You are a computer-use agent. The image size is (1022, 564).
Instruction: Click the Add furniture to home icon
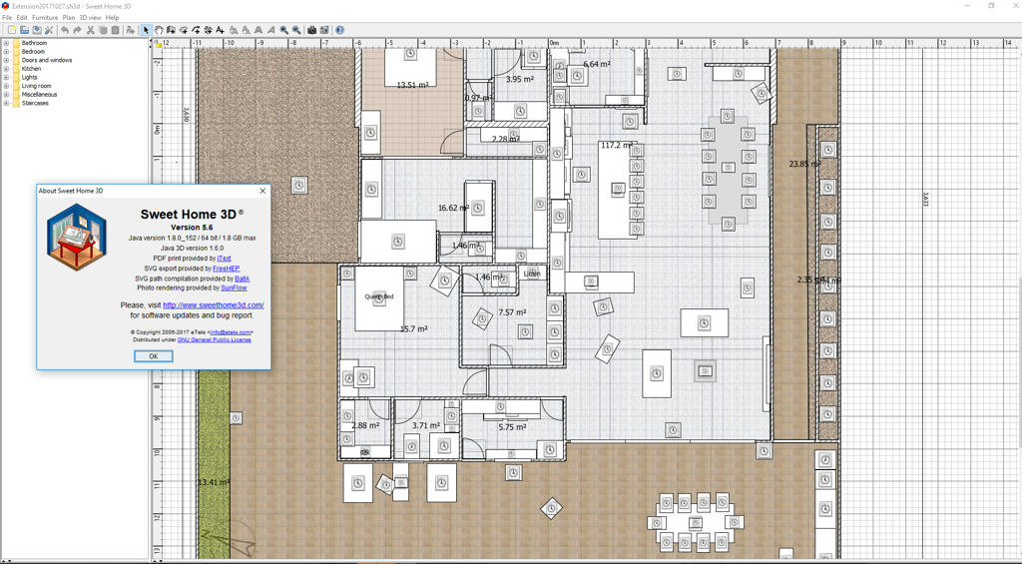tap(131, 30)
